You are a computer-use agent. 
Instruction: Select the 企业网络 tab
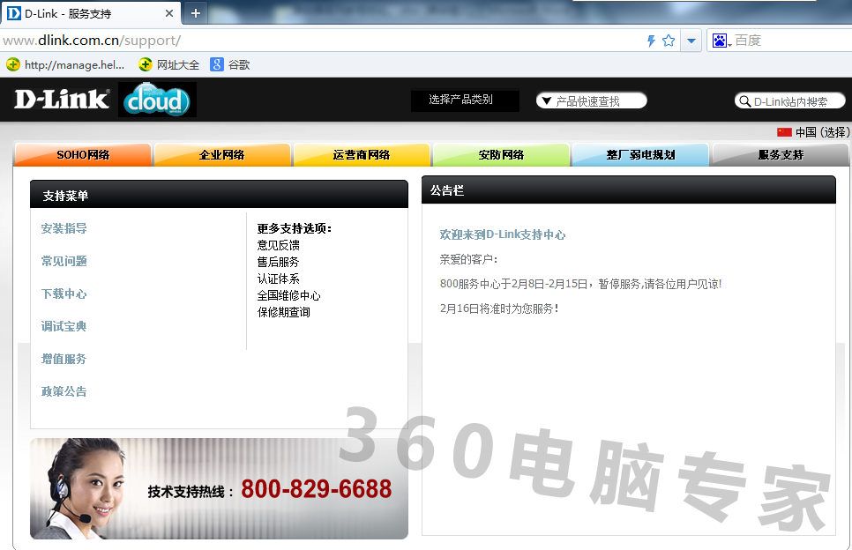(x=221, y=155)
